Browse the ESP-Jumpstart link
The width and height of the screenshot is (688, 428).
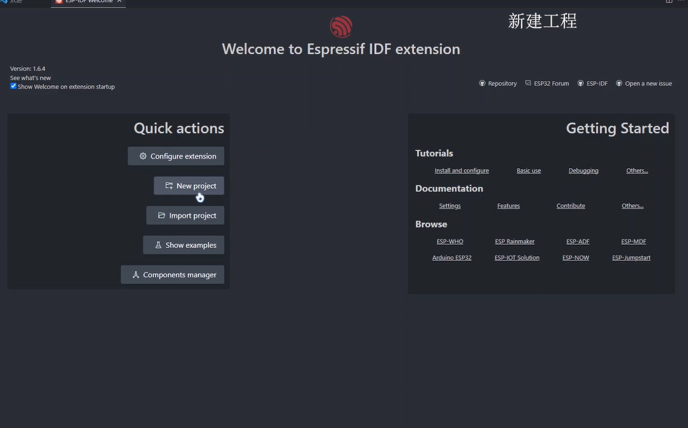(631, 258)
